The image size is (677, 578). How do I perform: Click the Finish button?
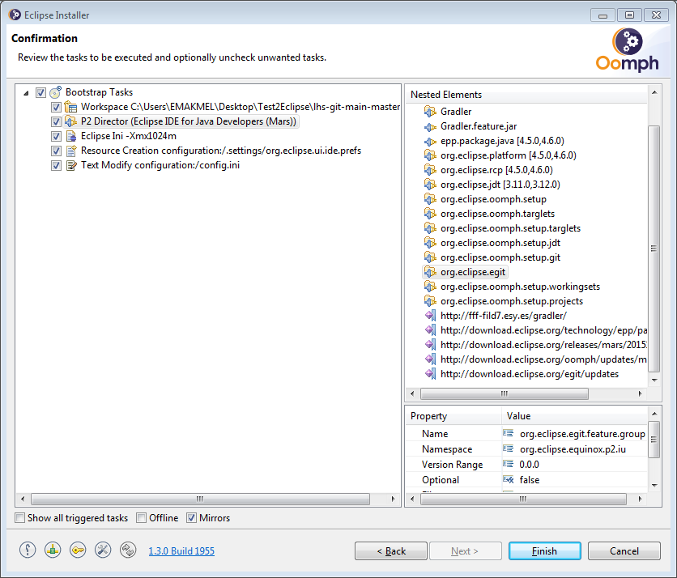[x=544, y=550]
